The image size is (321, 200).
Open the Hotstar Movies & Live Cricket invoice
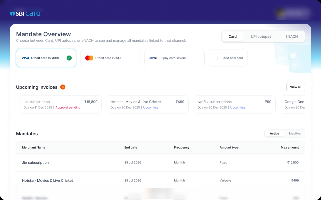(147, 104)
